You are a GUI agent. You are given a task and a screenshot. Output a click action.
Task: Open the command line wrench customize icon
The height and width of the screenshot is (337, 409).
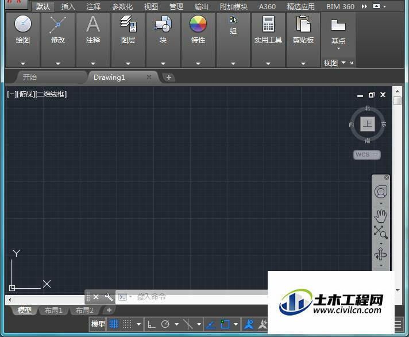click(109, 297)
